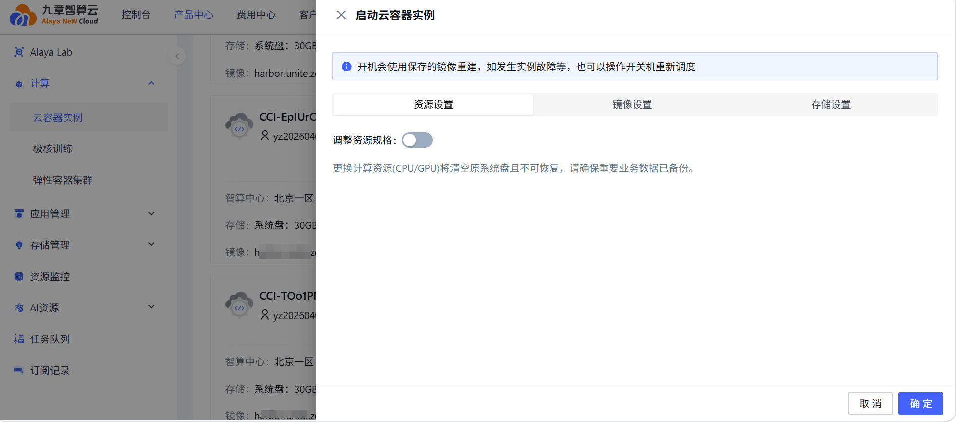Click the CCI-EpIUr instance name
959x422 pixels.
pyautogui.click(x=288, y=117)
